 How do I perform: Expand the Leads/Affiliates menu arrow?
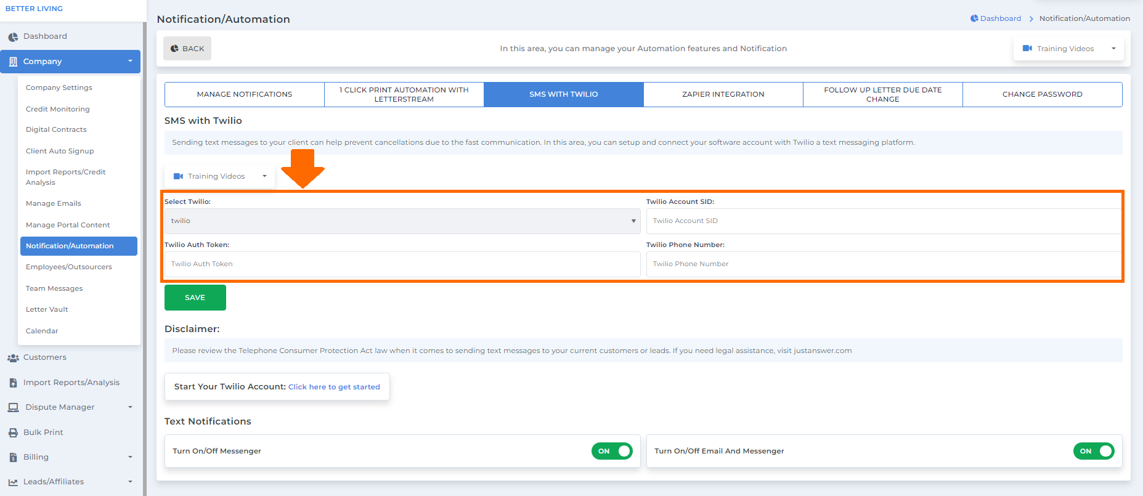[130, 482]
